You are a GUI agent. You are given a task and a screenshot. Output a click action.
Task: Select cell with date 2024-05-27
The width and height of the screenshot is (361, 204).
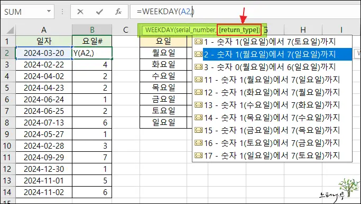tap(44, 134)
